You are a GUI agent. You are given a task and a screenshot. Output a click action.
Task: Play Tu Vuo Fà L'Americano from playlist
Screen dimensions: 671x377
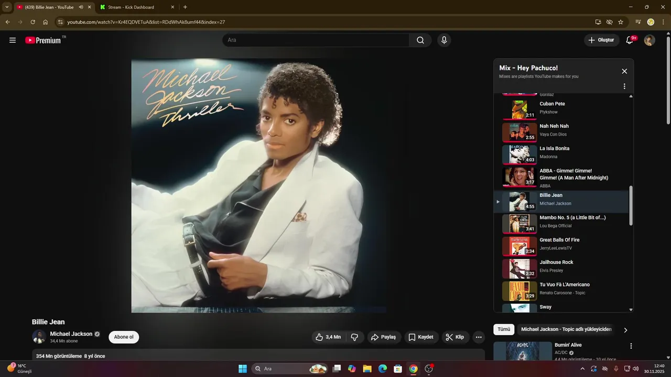561,291
